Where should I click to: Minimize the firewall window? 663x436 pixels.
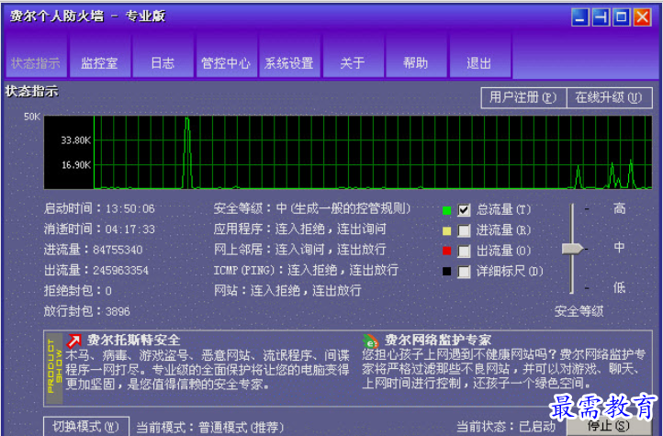click(580, 17)
